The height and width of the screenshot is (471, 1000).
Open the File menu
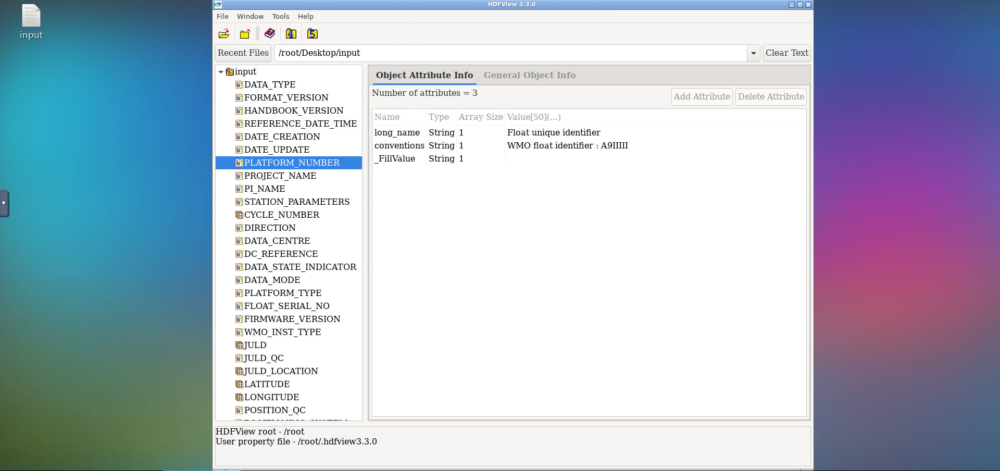[222, 16]
